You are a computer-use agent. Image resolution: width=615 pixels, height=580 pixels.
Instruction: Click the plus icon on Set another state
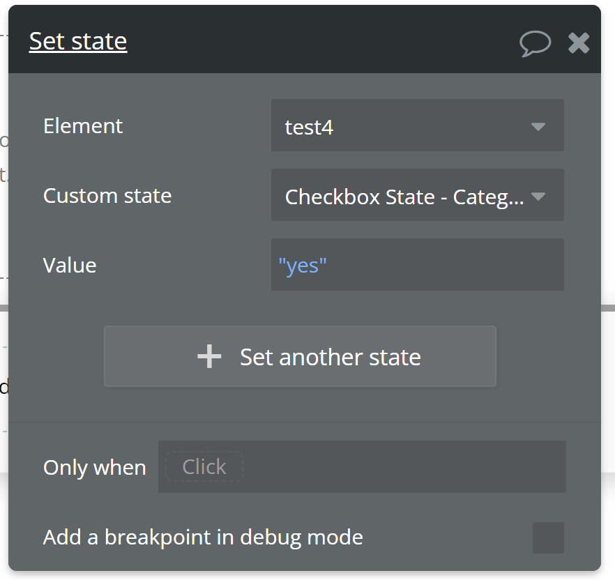(x=209, y=357)
